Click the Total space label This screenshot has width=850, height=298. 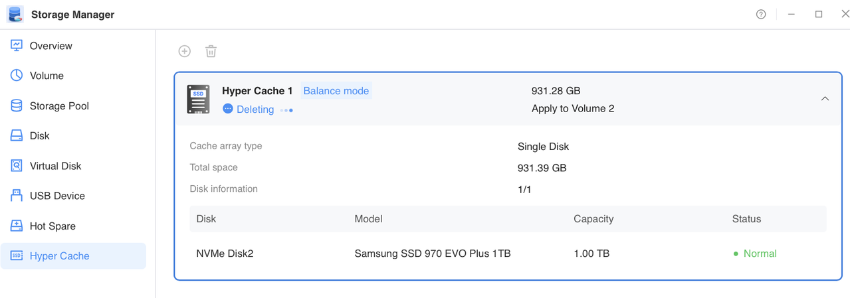click(213, 167)
